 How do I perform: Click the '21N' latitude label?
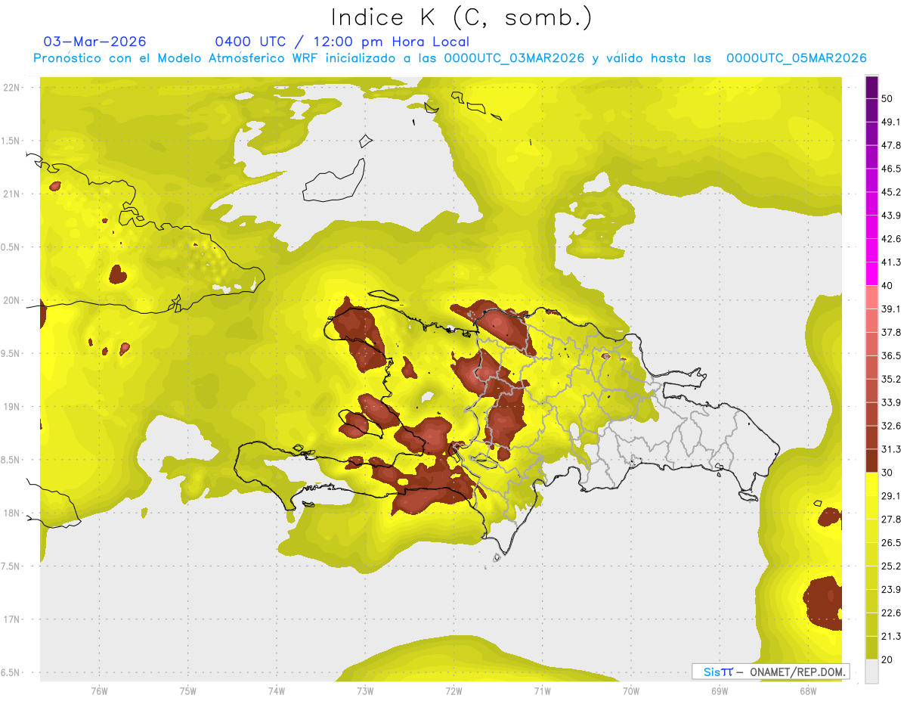coord(13,194)
